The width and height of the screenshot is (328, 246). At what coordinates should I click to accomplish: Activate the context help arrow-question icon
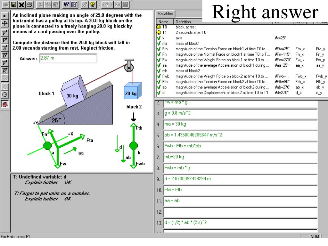[66, 4]
